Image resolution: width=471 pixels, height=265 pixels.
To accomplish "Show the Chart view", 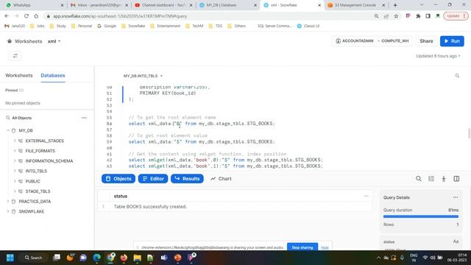I will (x=221, y=179).
